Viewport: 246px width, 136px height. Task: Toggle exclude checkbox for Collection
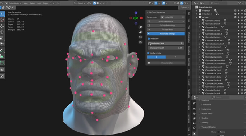[236, 10]
